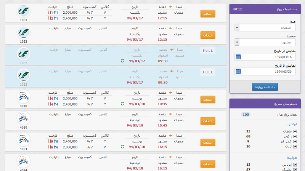Click the 16:15 departure time of priced flight 4024

[162, 147]
